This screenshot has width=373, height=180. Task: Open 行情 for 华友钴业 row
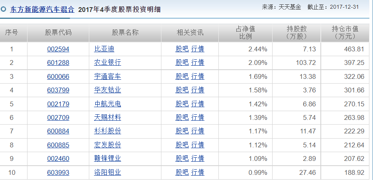coord(198,90)
